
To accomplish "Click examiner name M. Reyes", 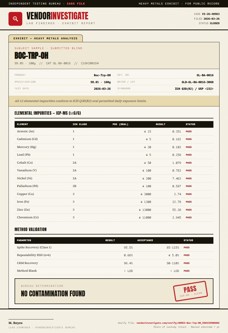I will click(x=15, y=323).
